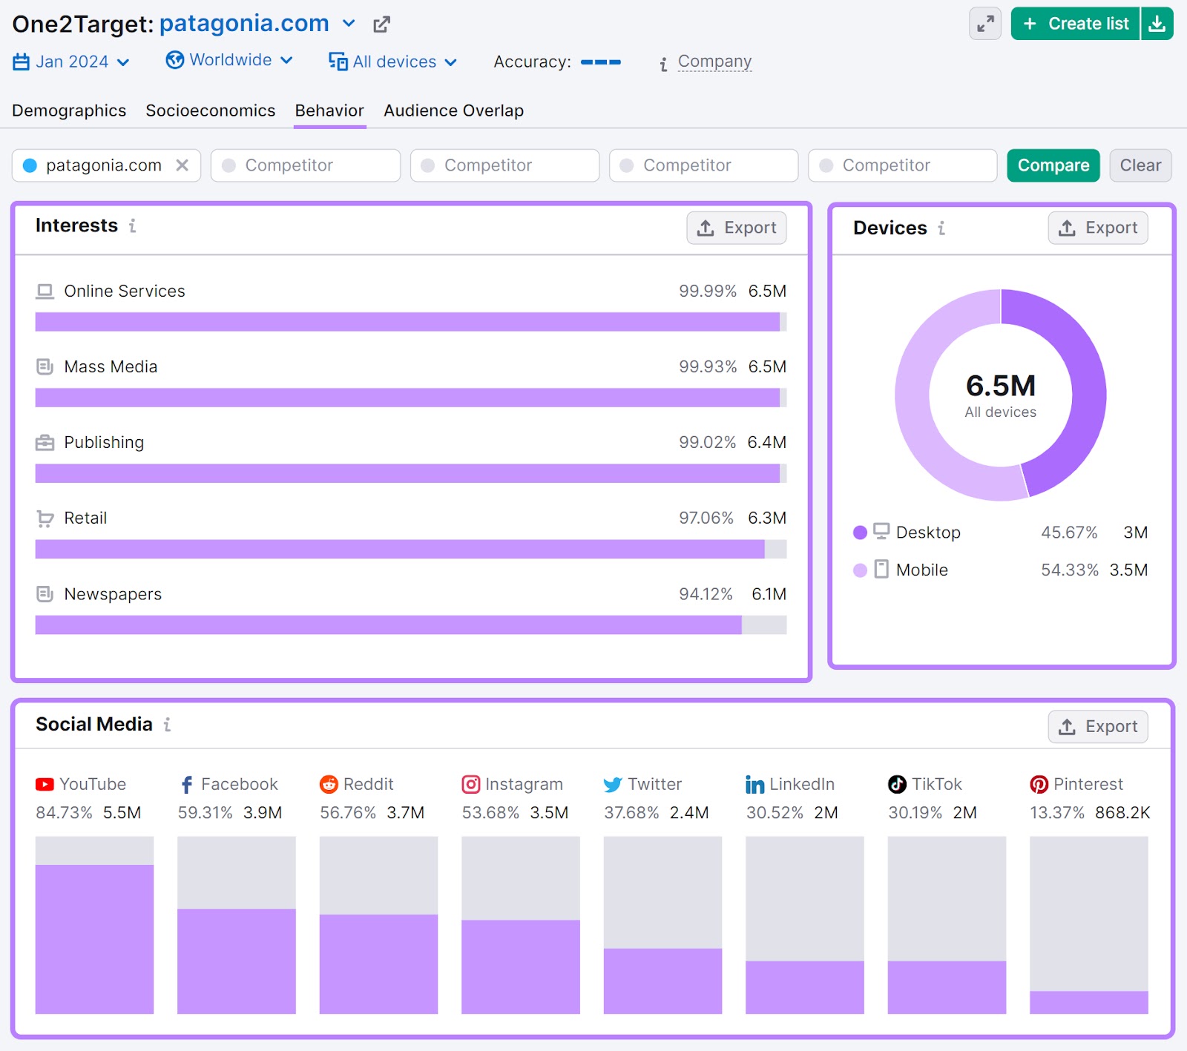This screenshot has height=1051, width=1187.
Task: Click the Export icon on the Devices panel
Action: (x=1068, y=228)
